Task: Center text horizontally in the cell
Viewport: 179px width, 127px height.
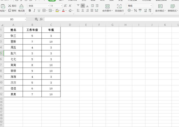Action: tap(83, 10)
